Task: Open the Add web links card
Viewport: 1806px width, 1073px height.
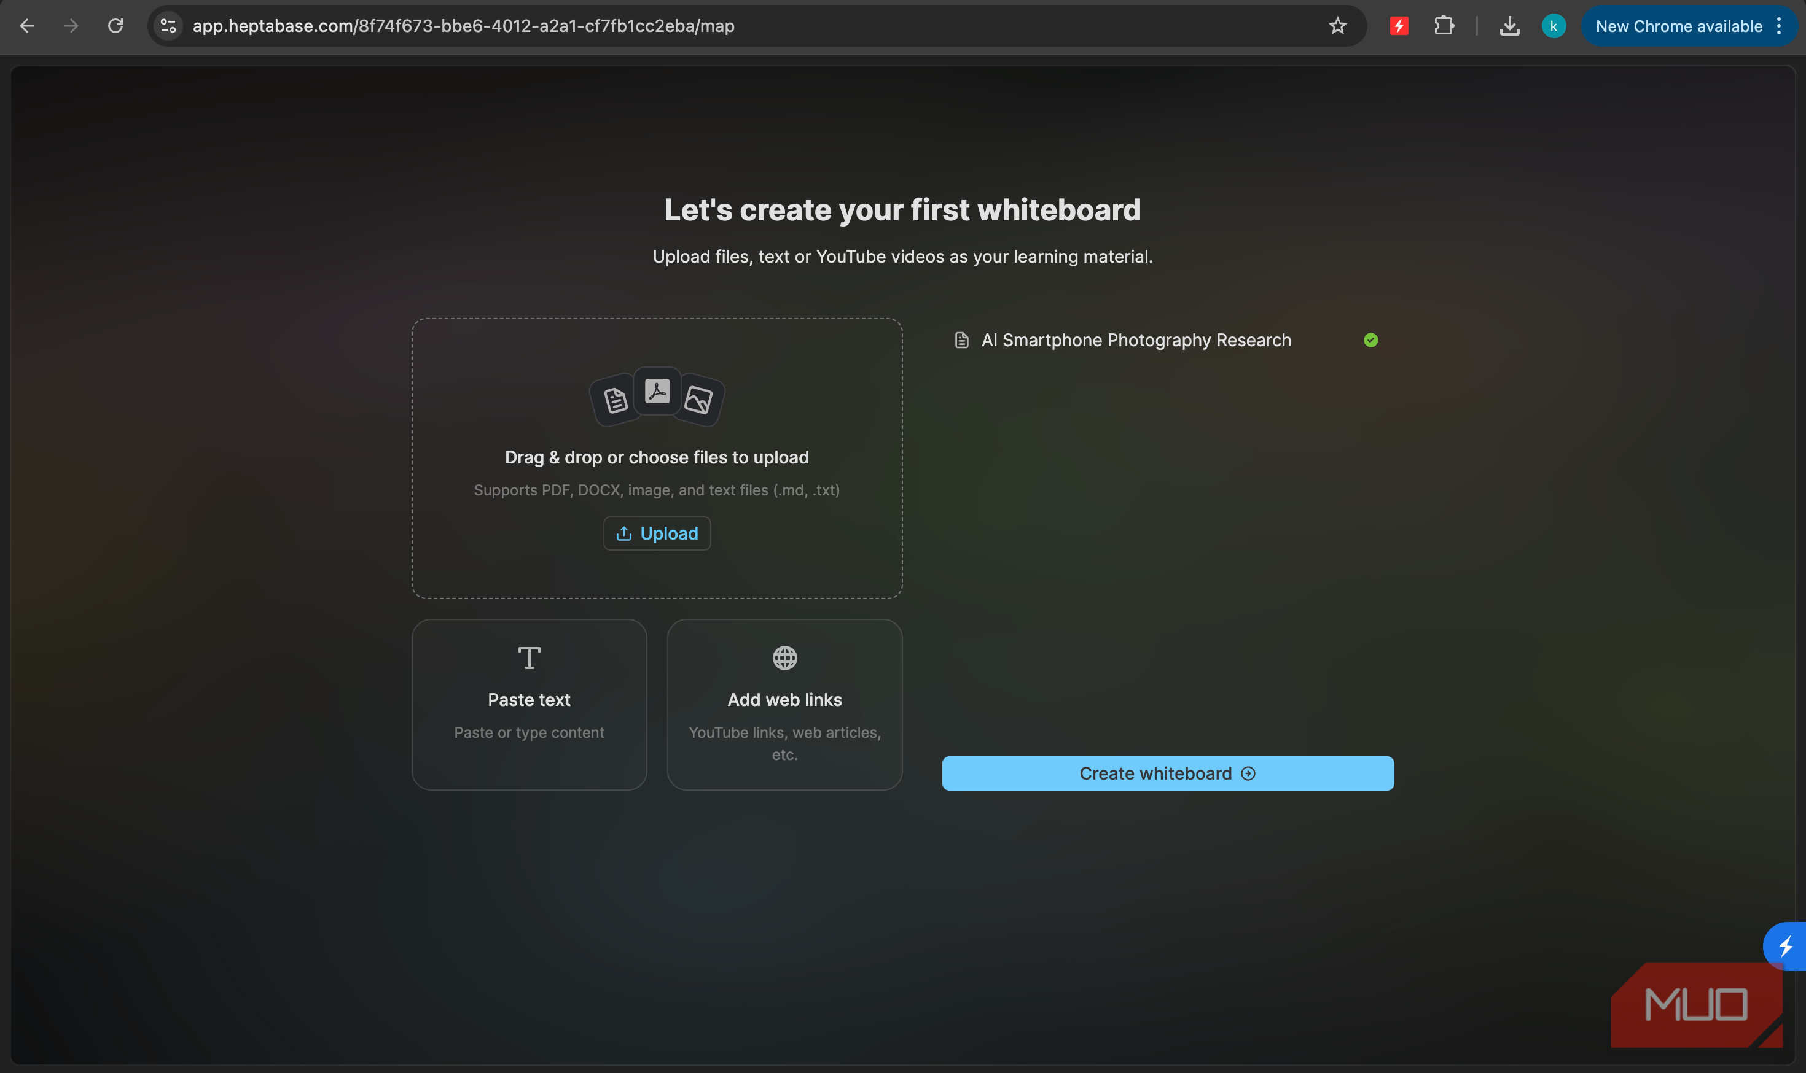Action: 784,704
